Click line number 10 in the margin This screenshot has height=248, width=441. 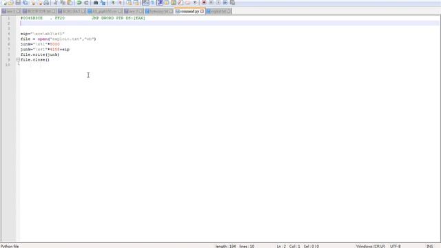(x=8, y=65)
